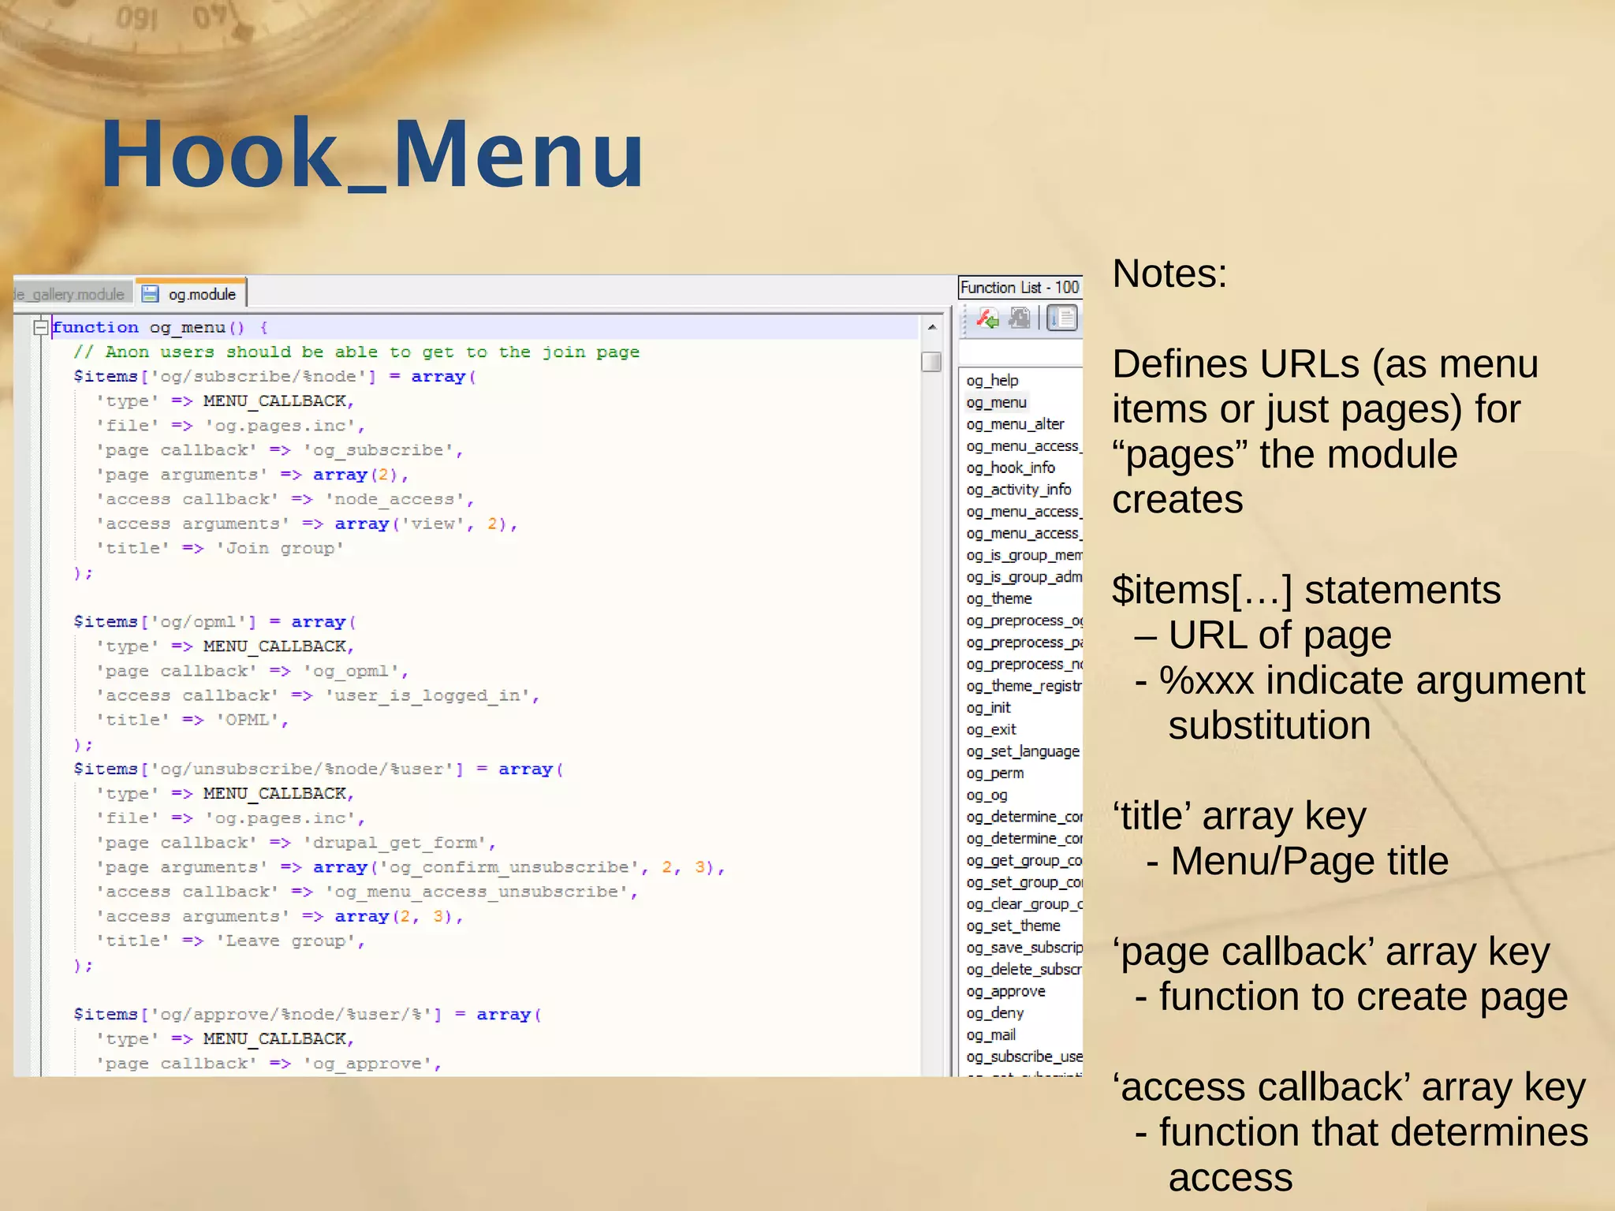The image size is (1615, 1211).
Task: Click the 'title' => 'Join group' line
Action: pos(220,548)
